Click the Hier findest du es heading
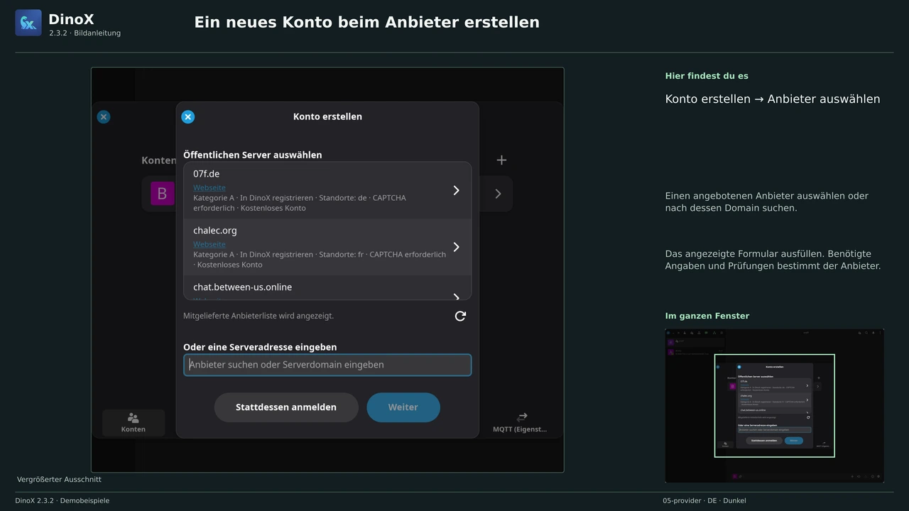The width and height of the screenshot is (909, 511). [707, 76]
